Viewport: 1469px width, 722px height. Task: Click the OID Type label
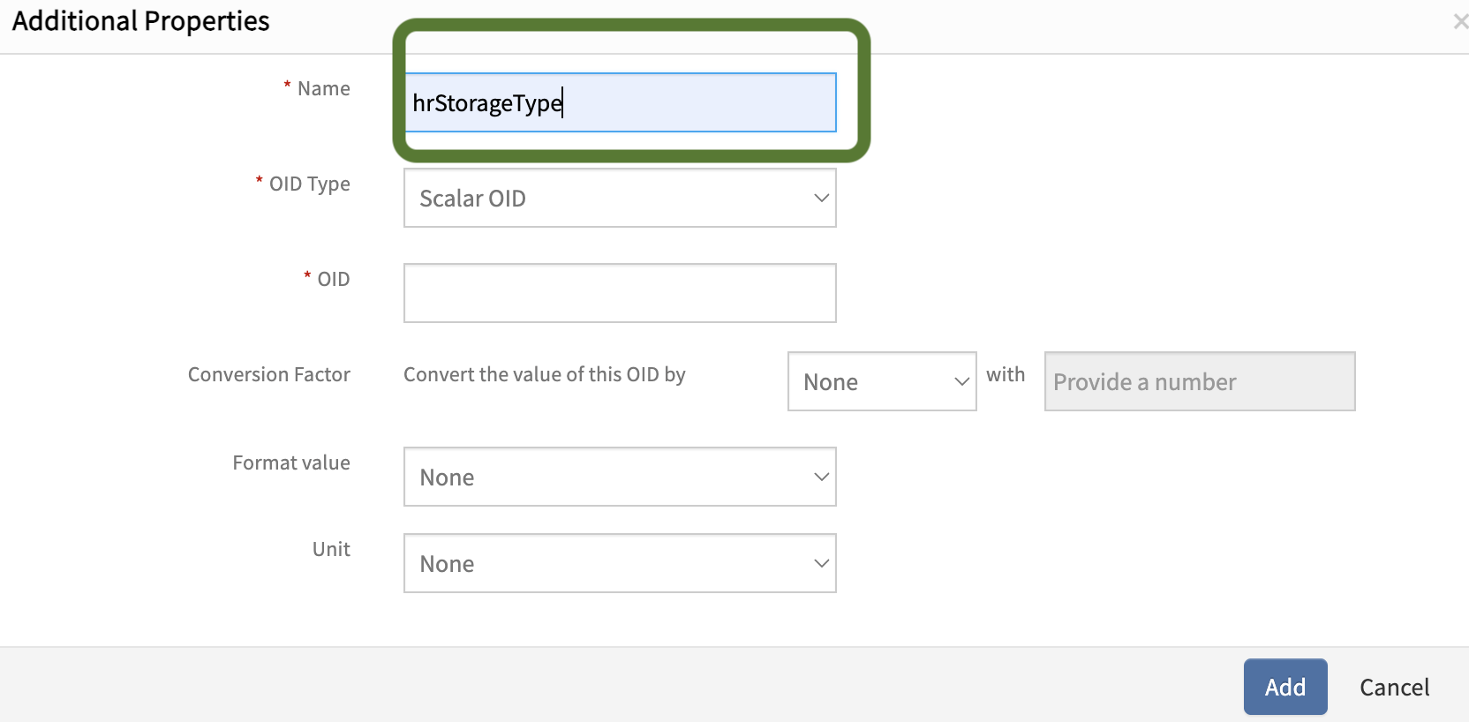point(309,184)
